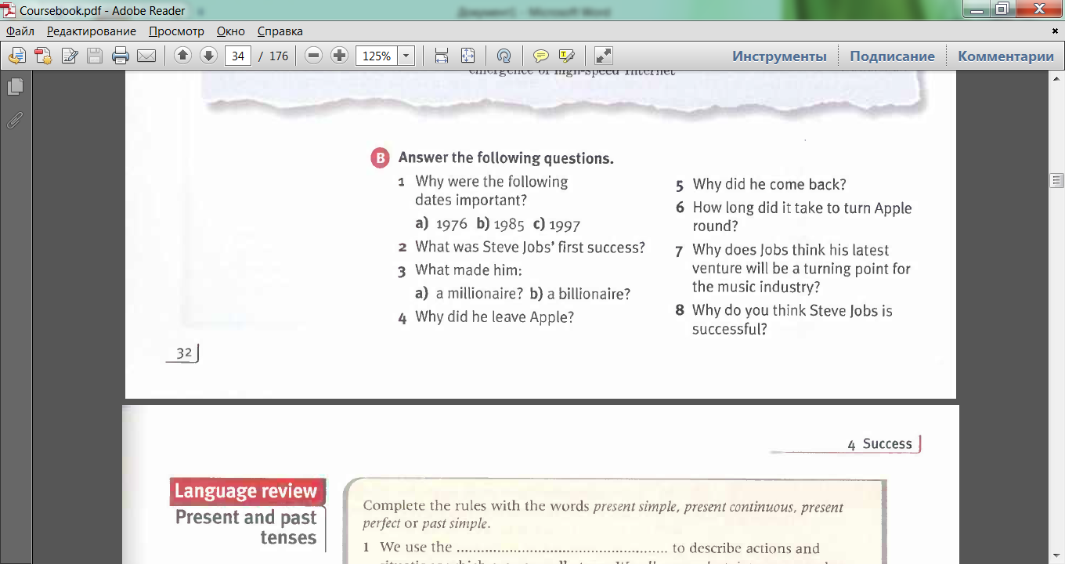
Task: Go to next page with down arrow
Action: (208, 56)
